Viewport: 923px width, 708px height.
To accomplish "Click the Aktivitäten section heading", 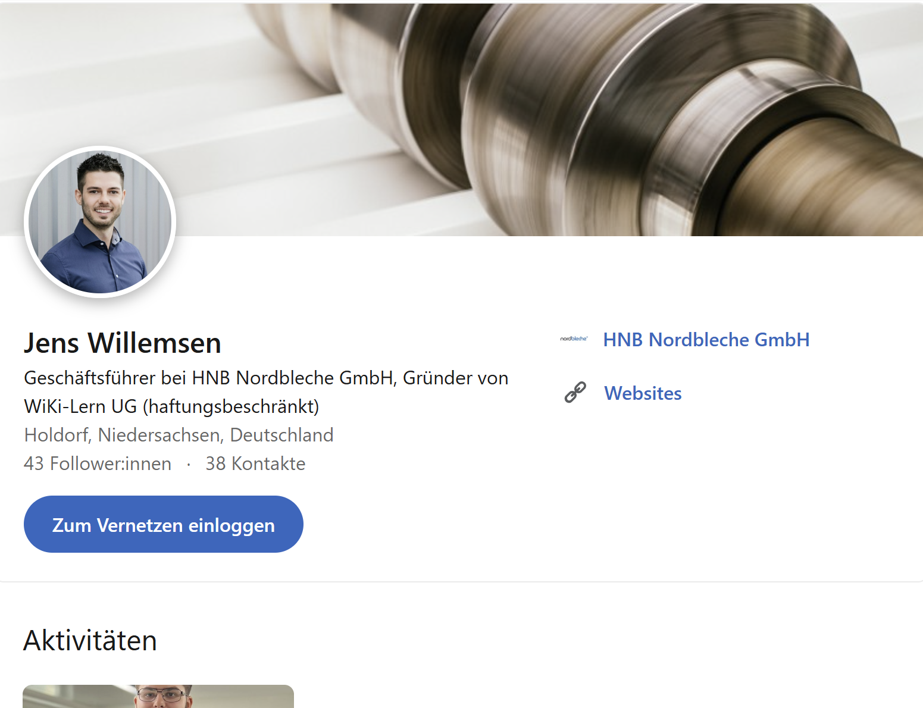I will coord(90,640).
